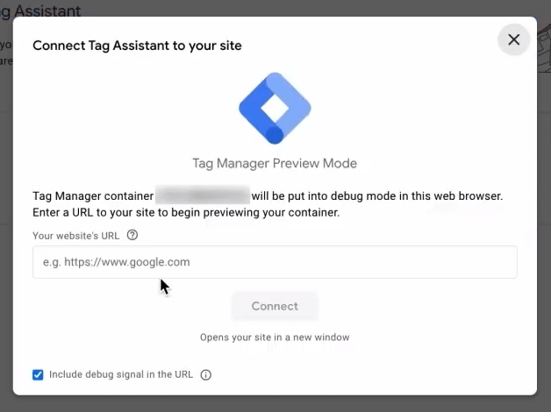
Task: Click the "Tag Manager Preview Mode" caption
Action: click(x=275, y=163)
